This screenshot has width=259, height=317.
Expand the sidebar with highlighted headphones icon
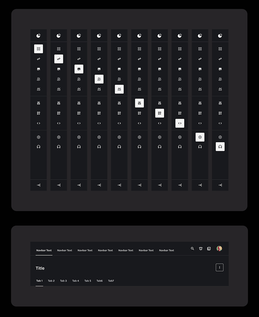point(220,185)
